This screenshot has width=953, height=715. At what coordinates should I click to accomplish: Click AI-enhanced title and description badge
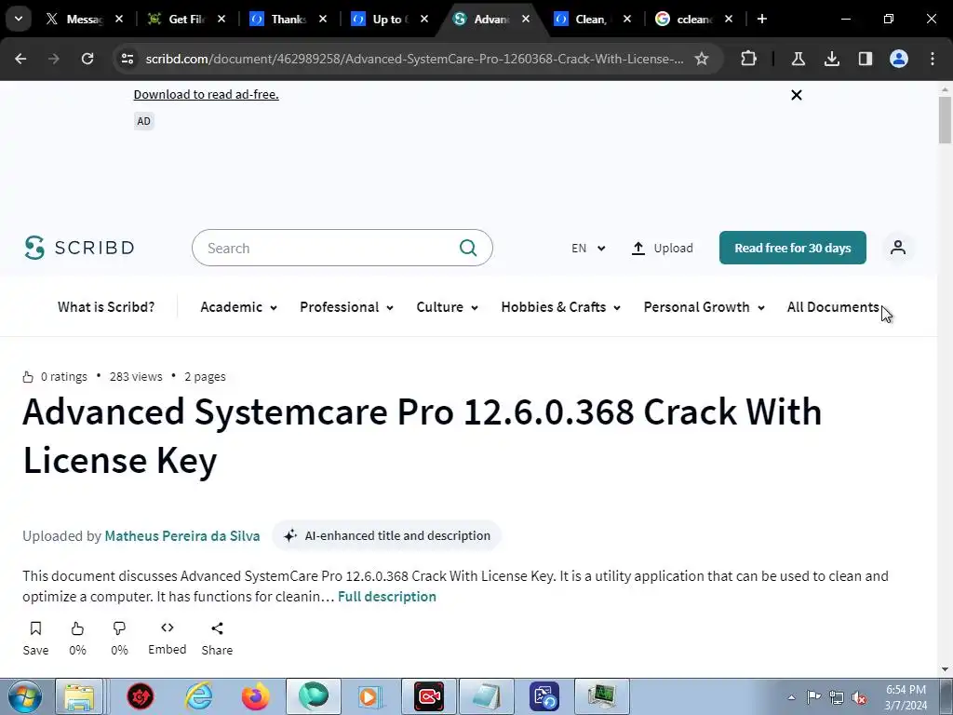386,535
